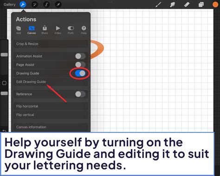This screenshot has width=220, height=176.
Task: Tap the sidebar modify square button
Action: [x=4, y=83]
